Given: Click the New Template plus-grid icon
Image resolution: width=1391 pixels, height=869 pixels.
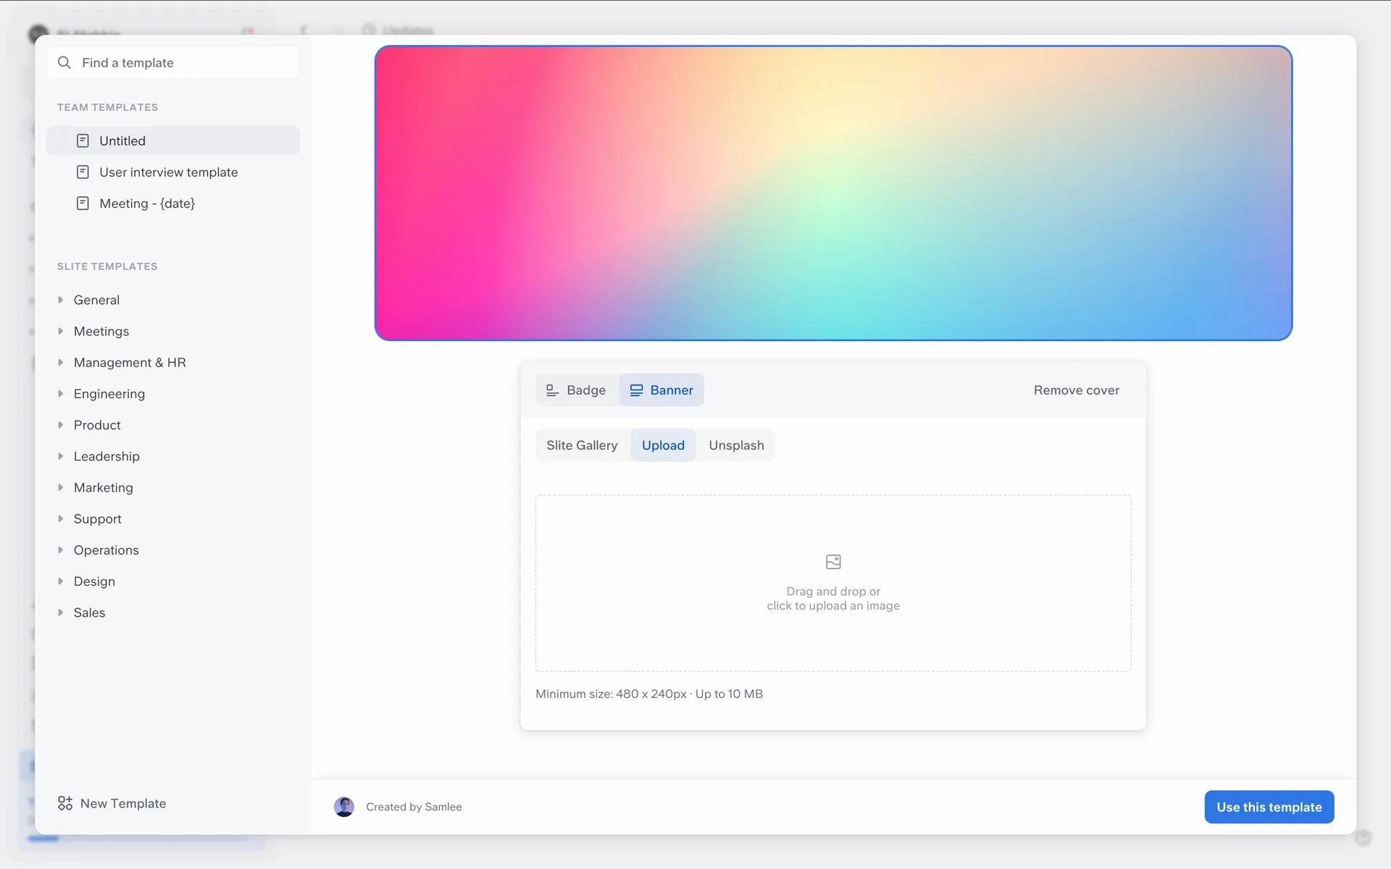Looking at the screenshot, I should coord(65,803).
